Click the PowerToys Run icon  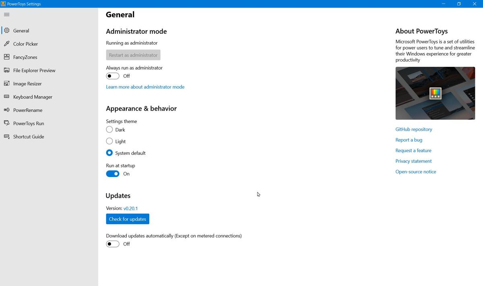click(6, 123)
